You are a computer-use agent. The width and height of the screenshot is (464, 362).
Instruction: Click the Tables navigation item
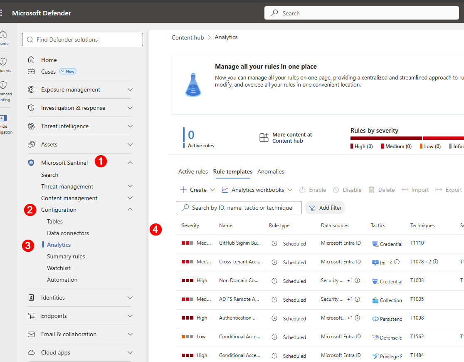tap(55, 222)
